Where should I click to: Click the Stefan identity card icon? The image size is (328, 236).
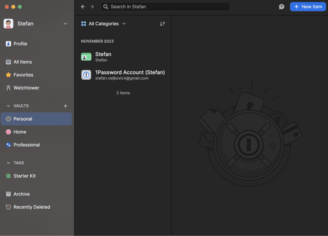point(86,57)
